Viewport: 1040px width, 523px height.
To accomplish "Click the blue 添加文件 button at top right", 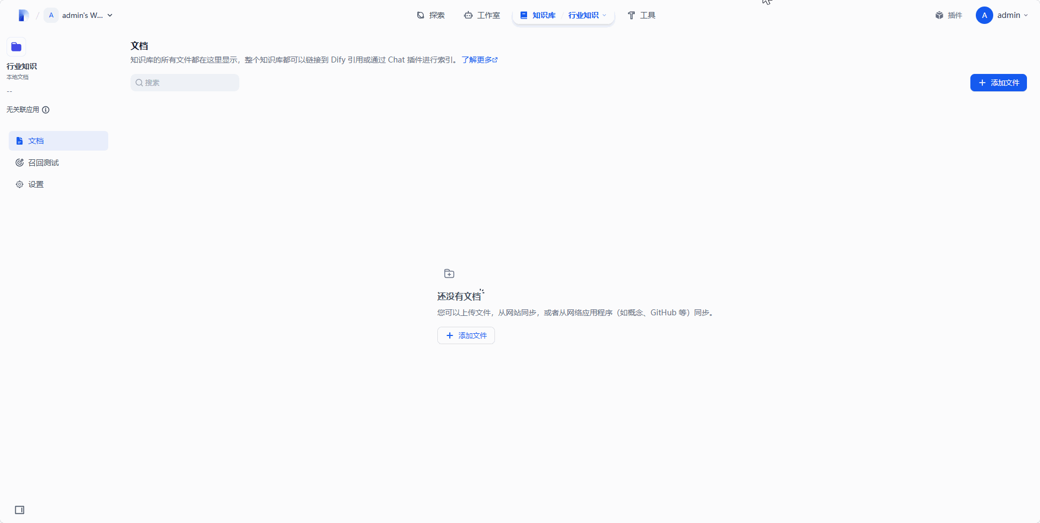I will click(x=998, y=83).
